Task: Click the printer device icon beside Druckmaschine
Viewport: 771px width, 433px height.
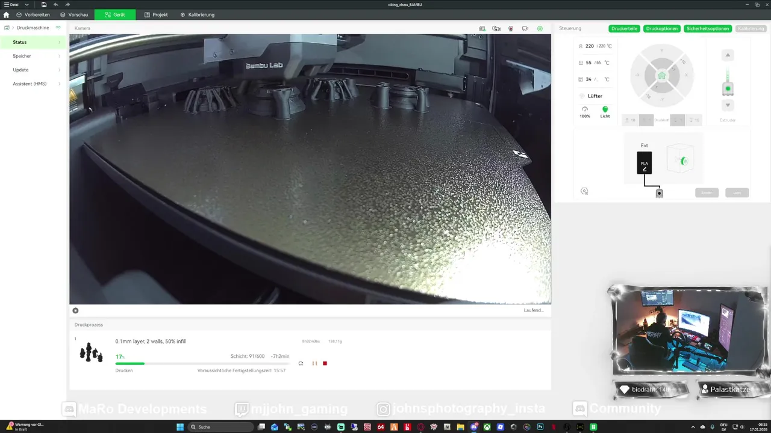Action: 7,28
